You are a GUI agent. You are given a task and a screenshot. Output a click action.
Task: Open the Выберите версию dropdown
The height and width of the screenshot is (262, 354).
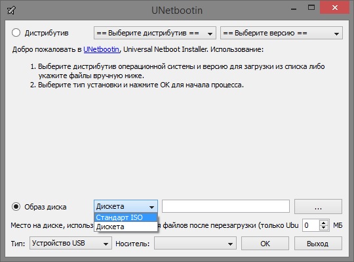pos(281,33)
